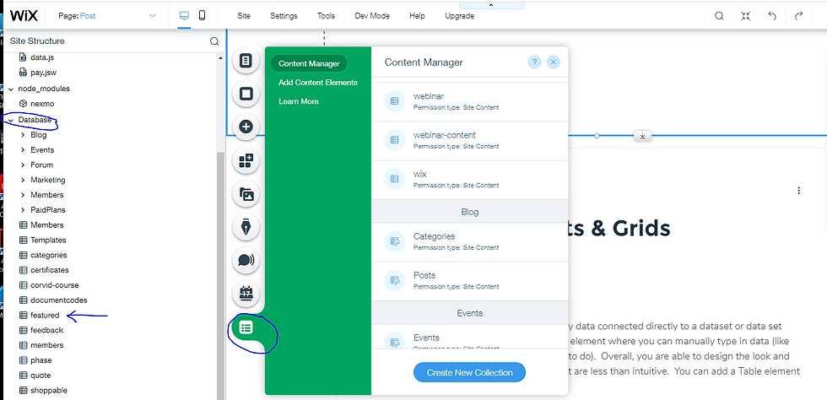
Task: Open the data.js file
Action: (41, 57)
